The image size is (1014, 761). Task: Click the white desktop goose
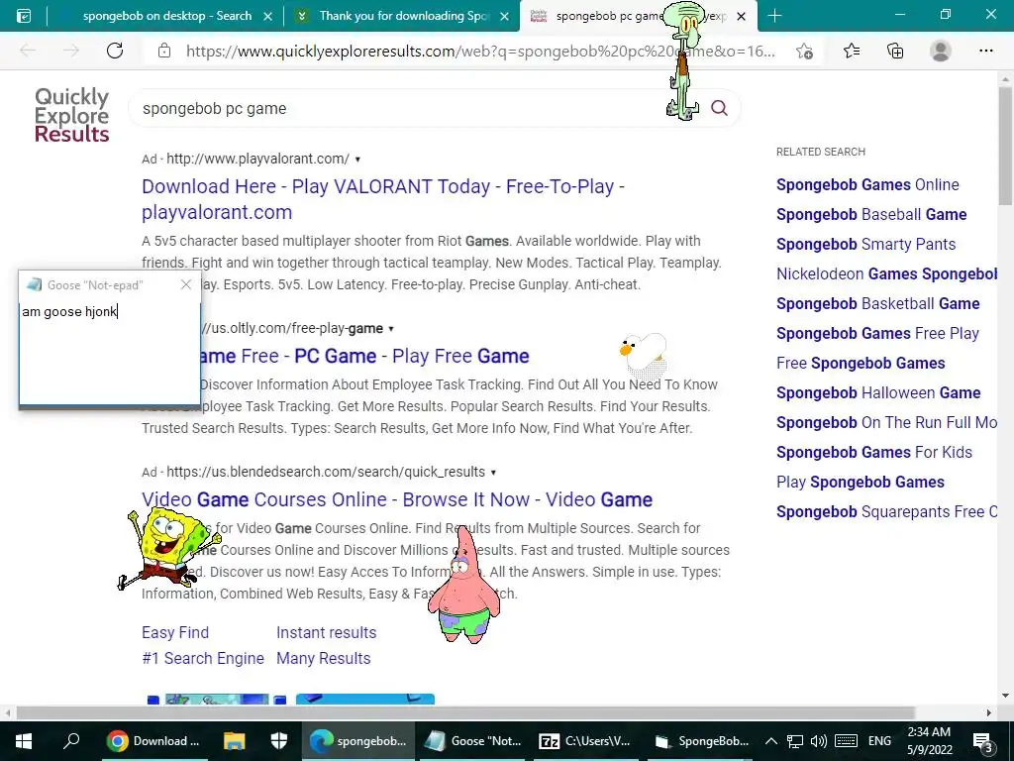tap(643, 355)
